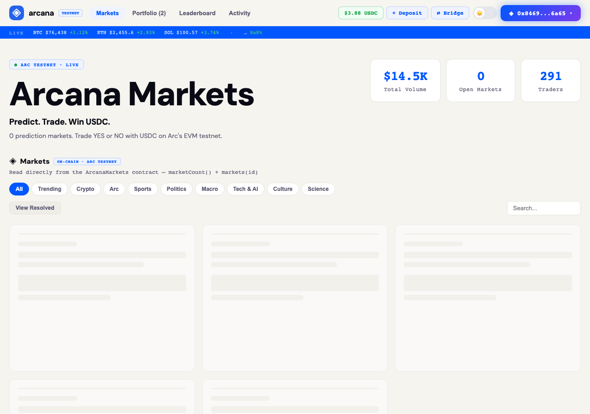
Task: Filter markets by Science
Action: pyautogui.click(x=318, y=189)
